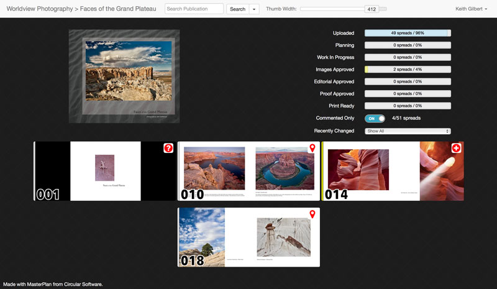The image size is (497, 289).
Task: Click the question mark icon on spread 001
Action: [x=168, y=149]
